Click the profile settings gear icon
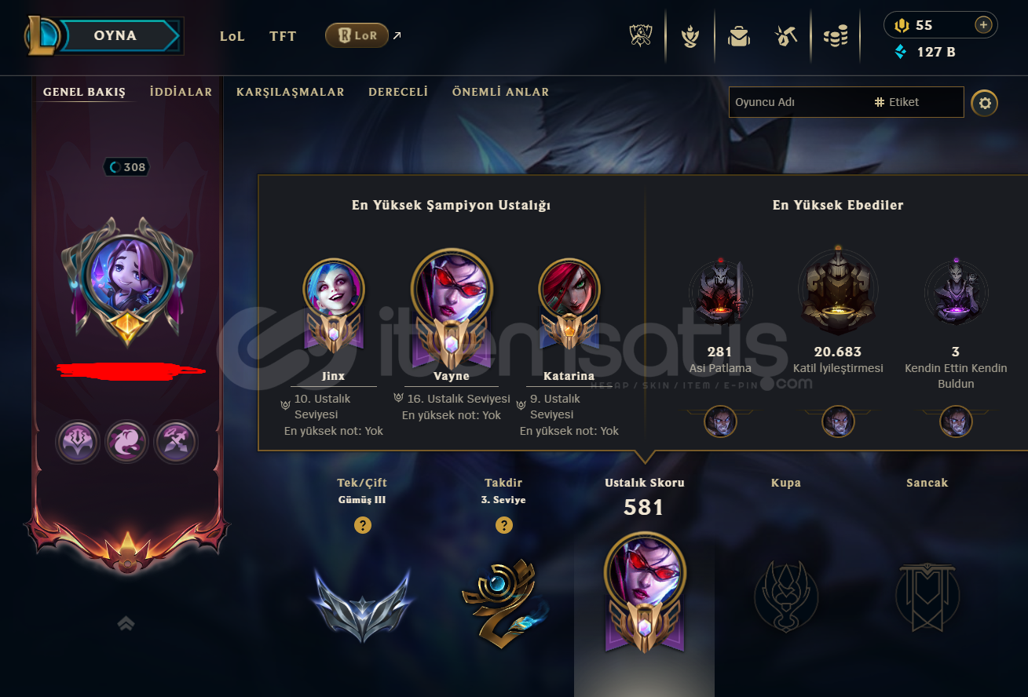This screenshot has height=697, width=1028. (985, 103)
